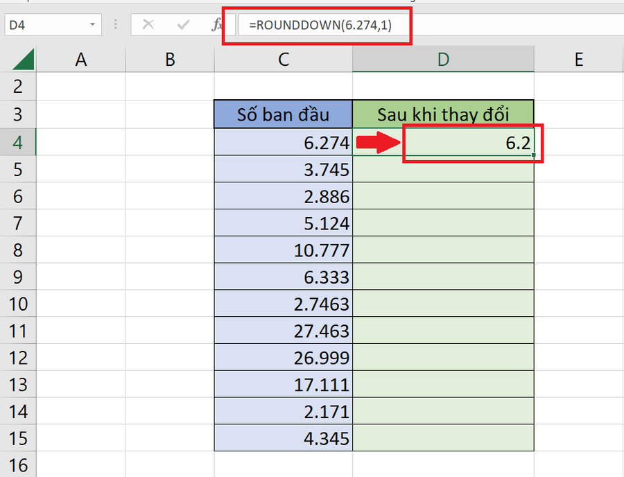Select the cell containing 10.777

tap(284, 250)
